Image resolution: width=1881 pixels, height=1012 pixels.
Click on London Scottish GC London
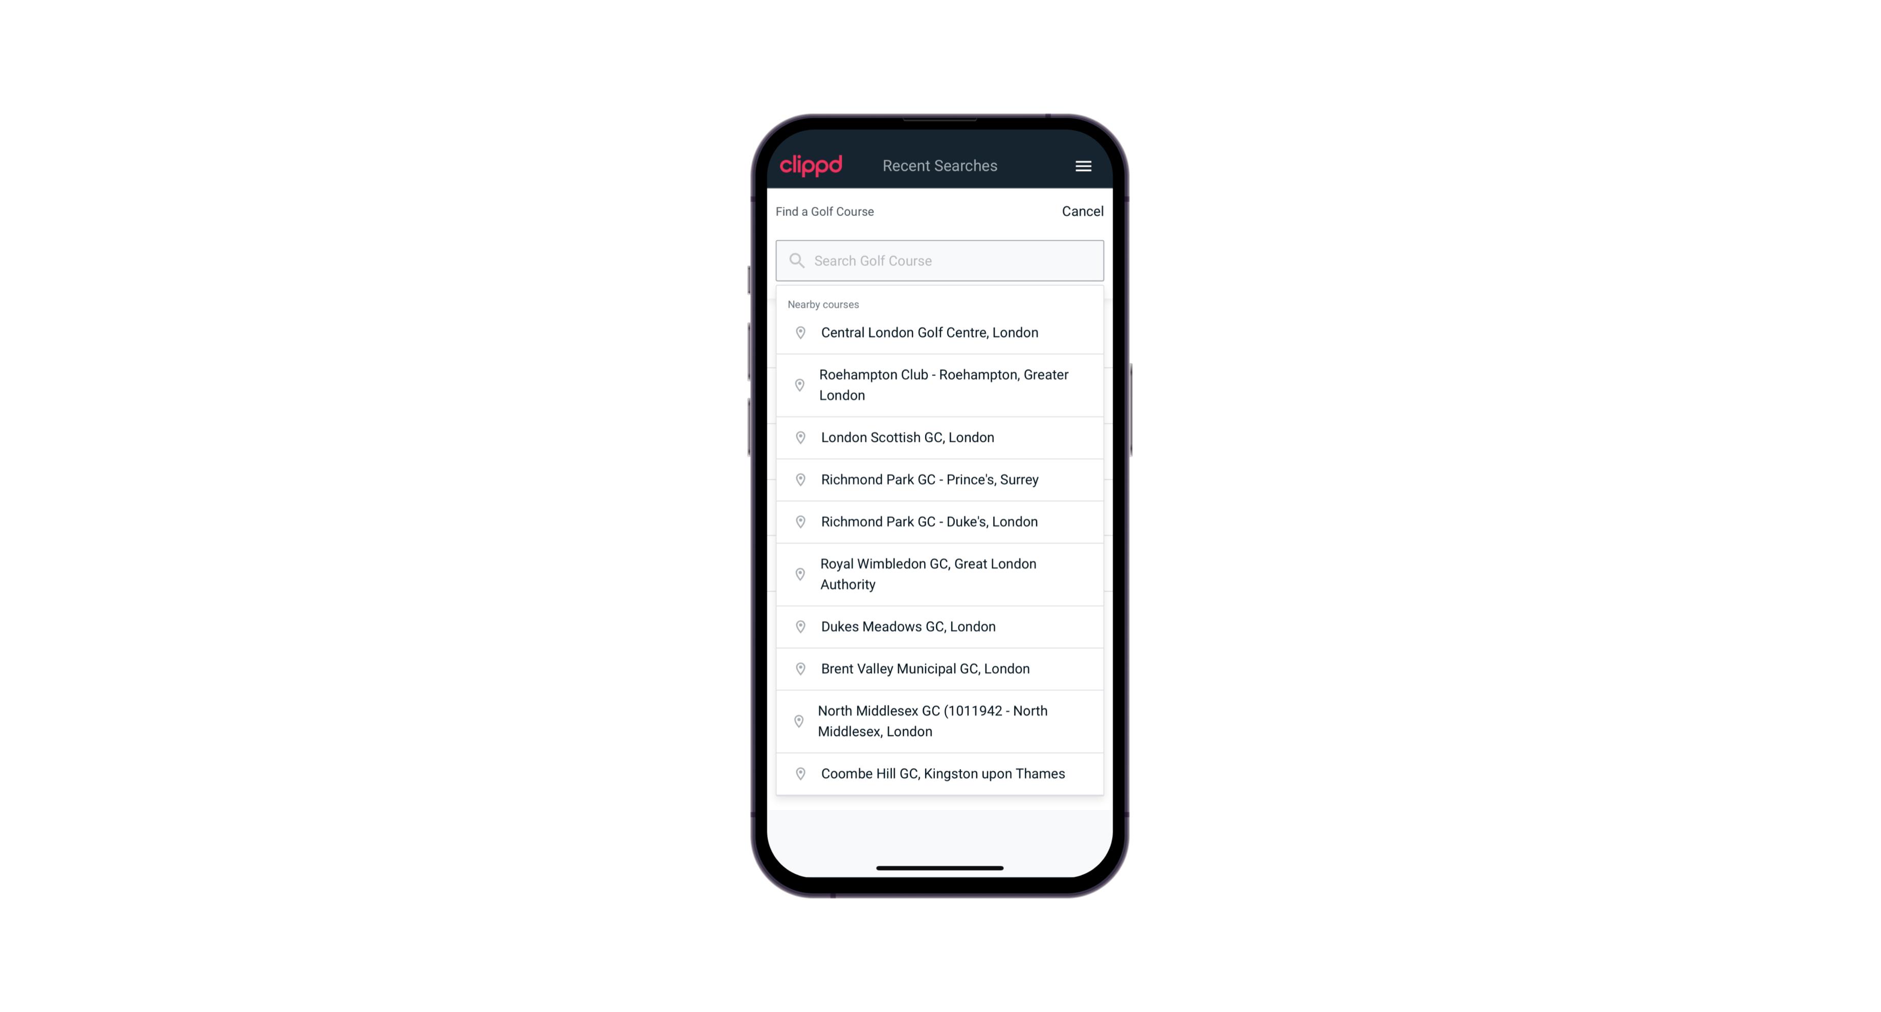[939, 436]
